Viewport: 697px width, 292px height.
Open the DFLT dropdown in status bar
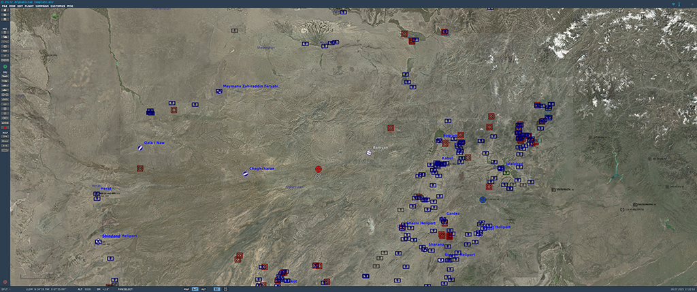point(5,289)
